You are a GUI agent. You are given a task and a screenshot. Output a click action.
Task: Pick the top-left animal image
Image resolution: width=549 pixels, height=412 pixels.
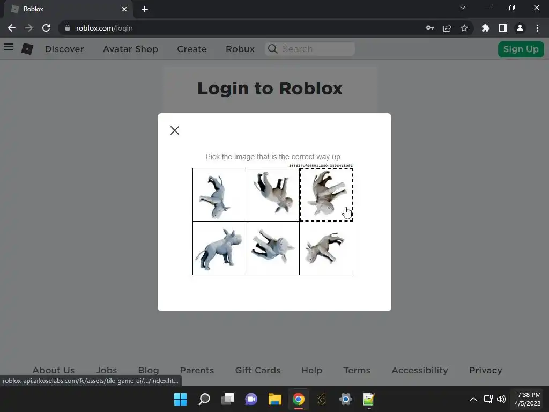pos(219,195)
